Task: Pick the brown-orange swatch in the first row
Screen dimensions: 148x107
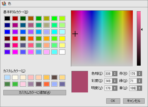Action: pyautogui.click(x=31, y=18)
